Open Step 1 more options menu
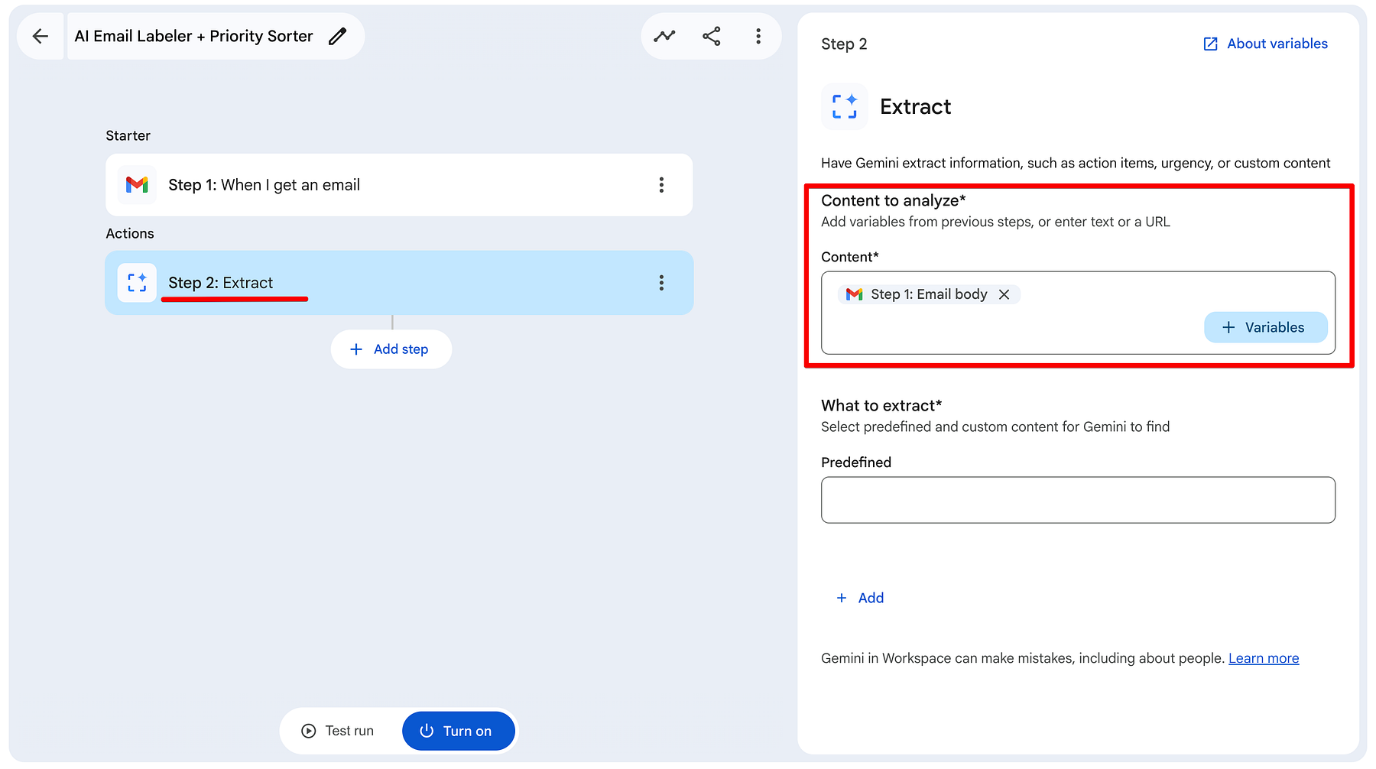 (x=661, y=185)
